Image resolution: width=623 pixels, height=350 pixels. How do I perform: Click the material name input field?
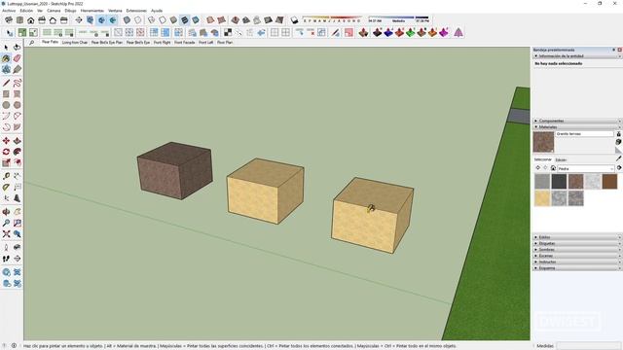pyautogui.click(x=584, y=134)
